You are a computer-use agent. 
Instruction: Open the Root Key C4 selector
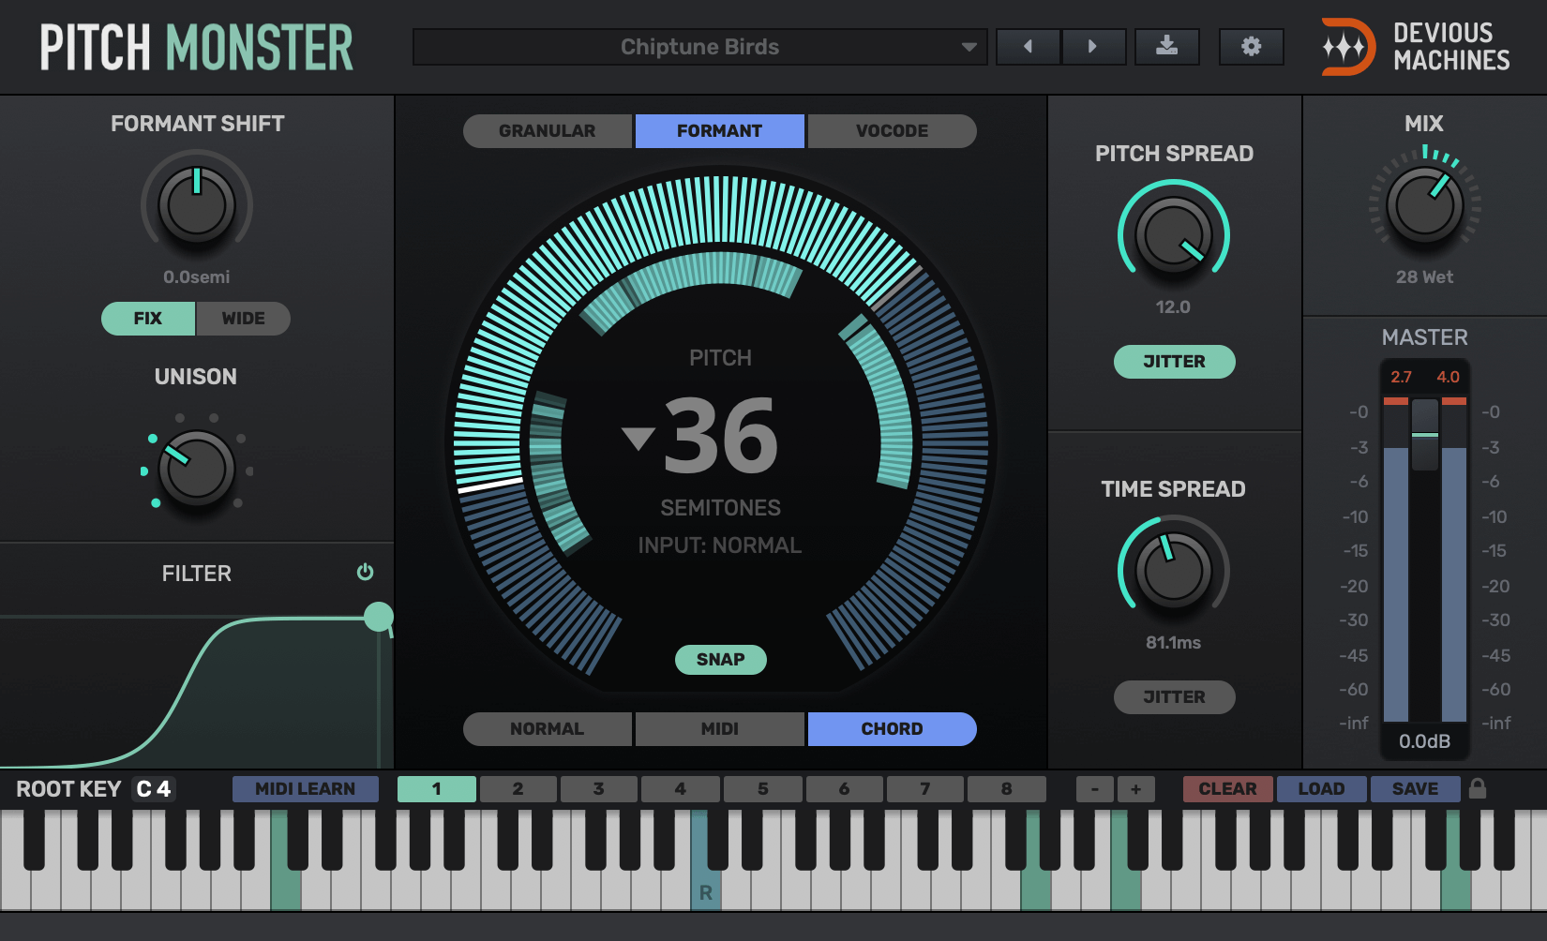(154, 789)
